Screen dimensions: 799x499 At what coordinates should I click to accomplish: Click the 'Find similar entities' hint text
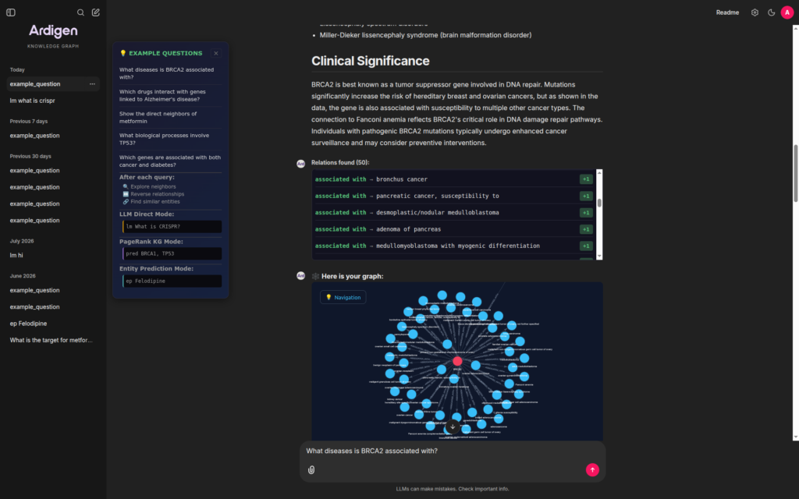point(155,202)
